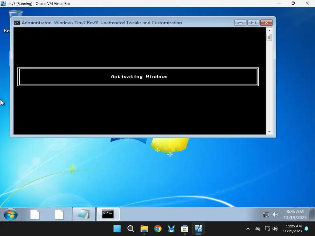This screenshot has width=315, height=236.
Task: Click Show desktop strip in Windows 7 taskbar
Action: pyautogui.click(x=312, y=214)
